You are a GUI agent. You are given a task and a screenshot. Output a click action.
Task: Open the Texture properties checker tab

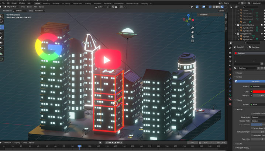click(230, 104)
